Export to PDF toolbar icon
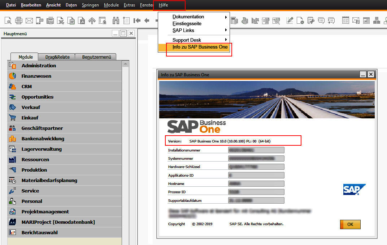 (82, 21)
